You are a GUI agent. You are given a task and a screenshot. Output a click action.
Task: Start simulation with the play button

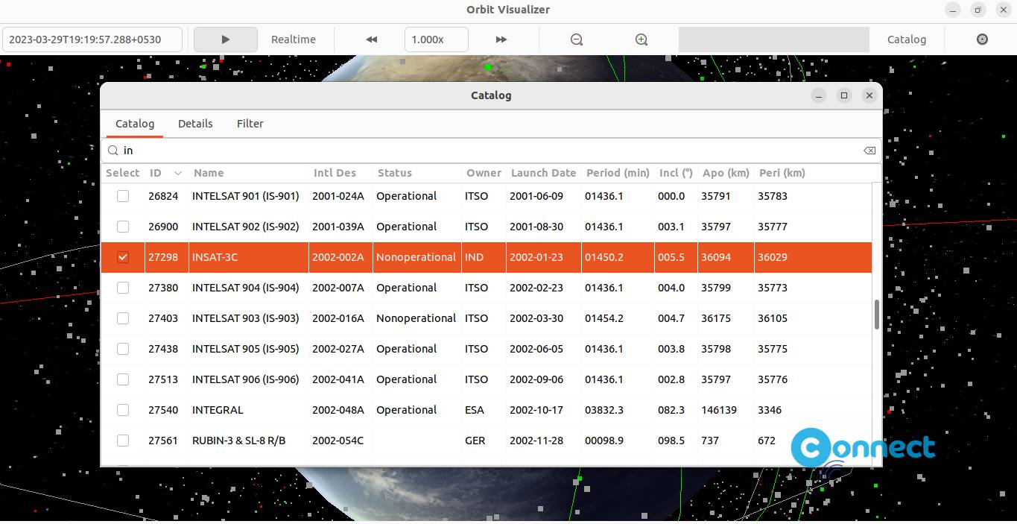225,40
